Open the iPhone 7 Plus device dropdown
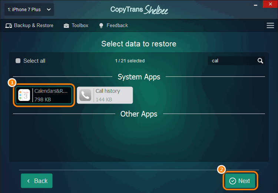278x193 pixels. [29, 10]
